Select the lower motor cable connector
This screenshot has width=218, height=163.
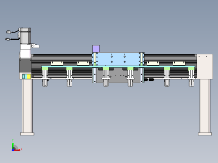(8, 39)
